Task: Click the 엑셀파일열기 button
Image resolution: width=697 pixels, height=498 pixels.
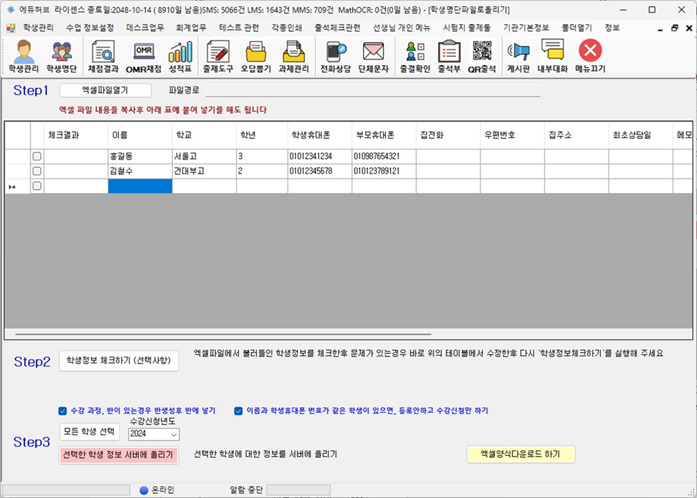Action: click(x=104, y=90)
